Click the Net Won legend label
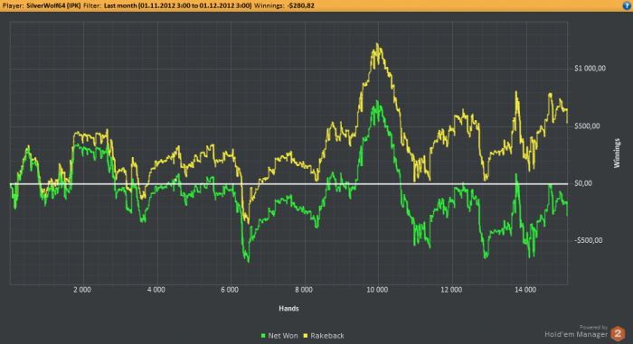 (283, 336)
